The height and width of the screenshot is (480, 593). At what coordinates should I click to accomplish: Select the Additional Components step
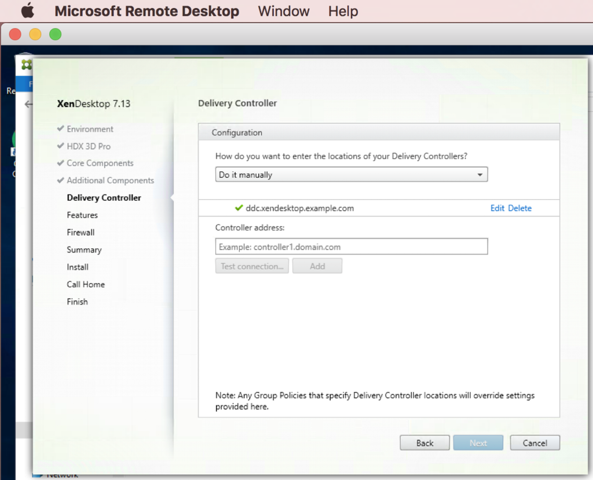pyautogui.click(x=111, y=181)
